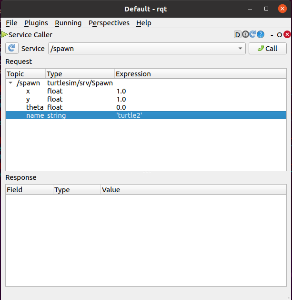Click the refresh services icon button

(12, 48)
